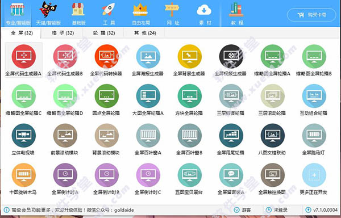This screenshot has height=218, width=341.
Task: Click version v7.1.0.0304 update indicator
Action: [322, 210]
